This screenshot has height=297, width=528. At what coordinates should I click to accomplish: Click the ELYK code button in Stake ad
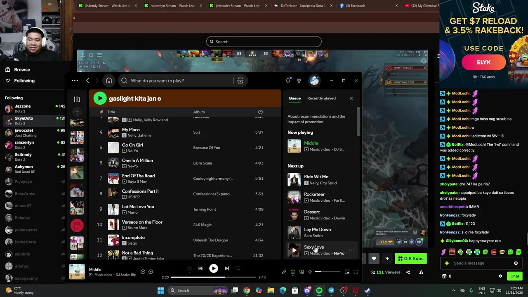(483, 62)
